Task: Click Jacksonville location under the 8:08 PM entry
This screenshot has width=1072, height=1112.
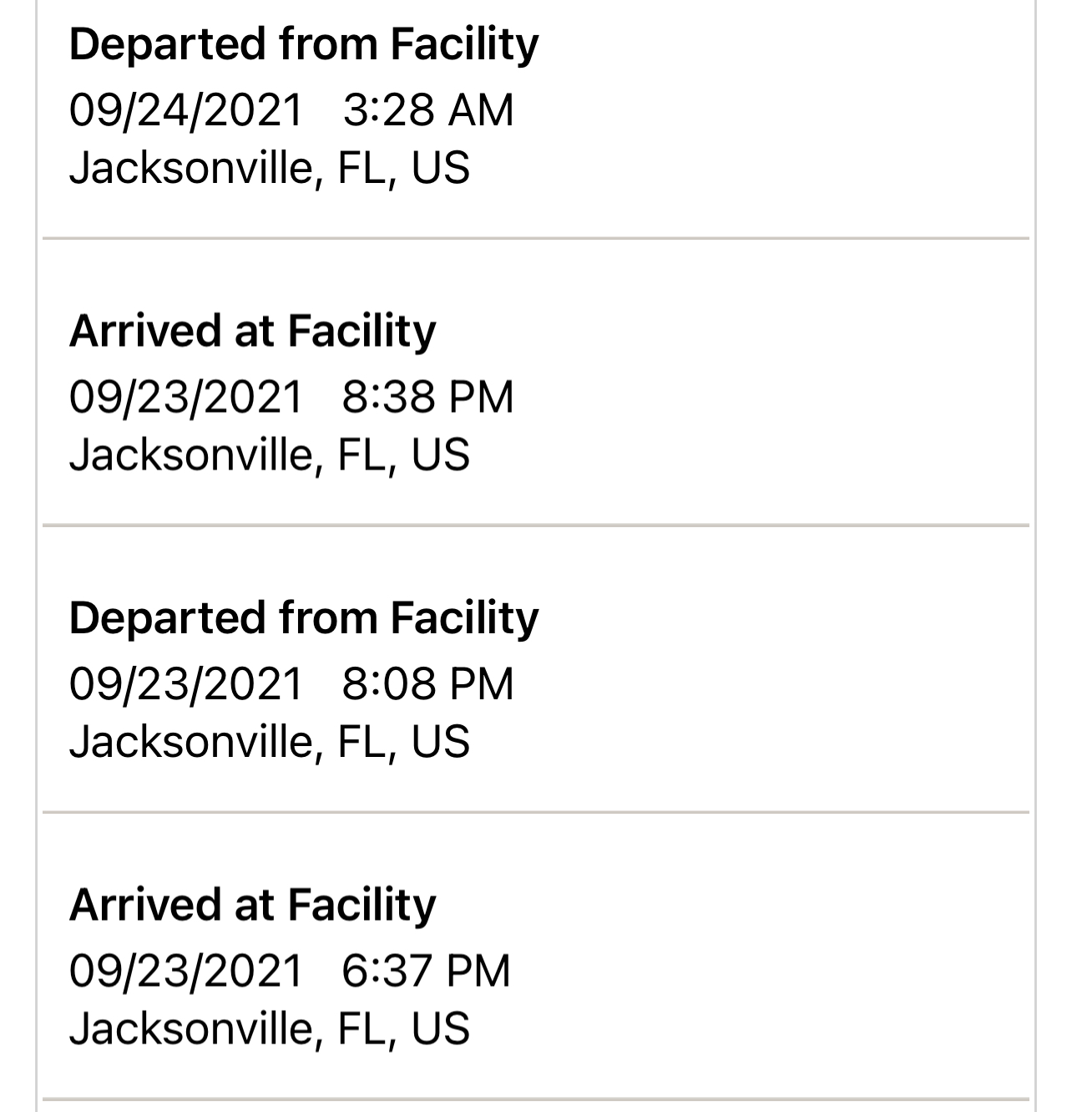Action: coord(269,742)
